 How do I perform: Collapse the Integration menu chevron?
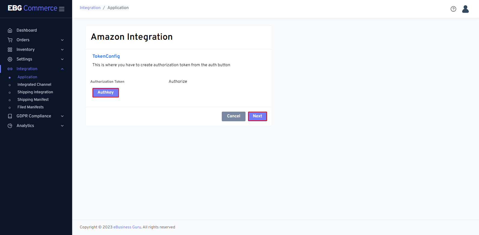[62, 69]
